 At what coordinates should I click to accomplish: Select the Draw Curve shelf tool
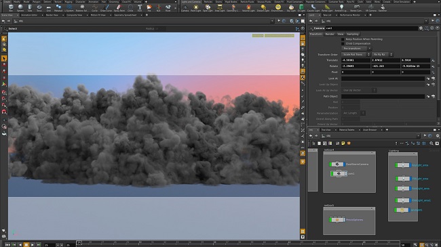106,8
